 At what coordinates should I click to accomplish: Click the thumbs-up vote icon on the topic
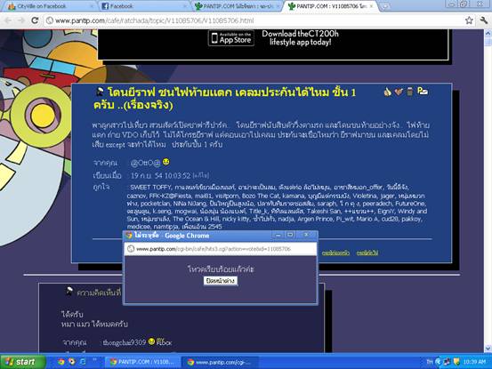(x=388, y=92)
